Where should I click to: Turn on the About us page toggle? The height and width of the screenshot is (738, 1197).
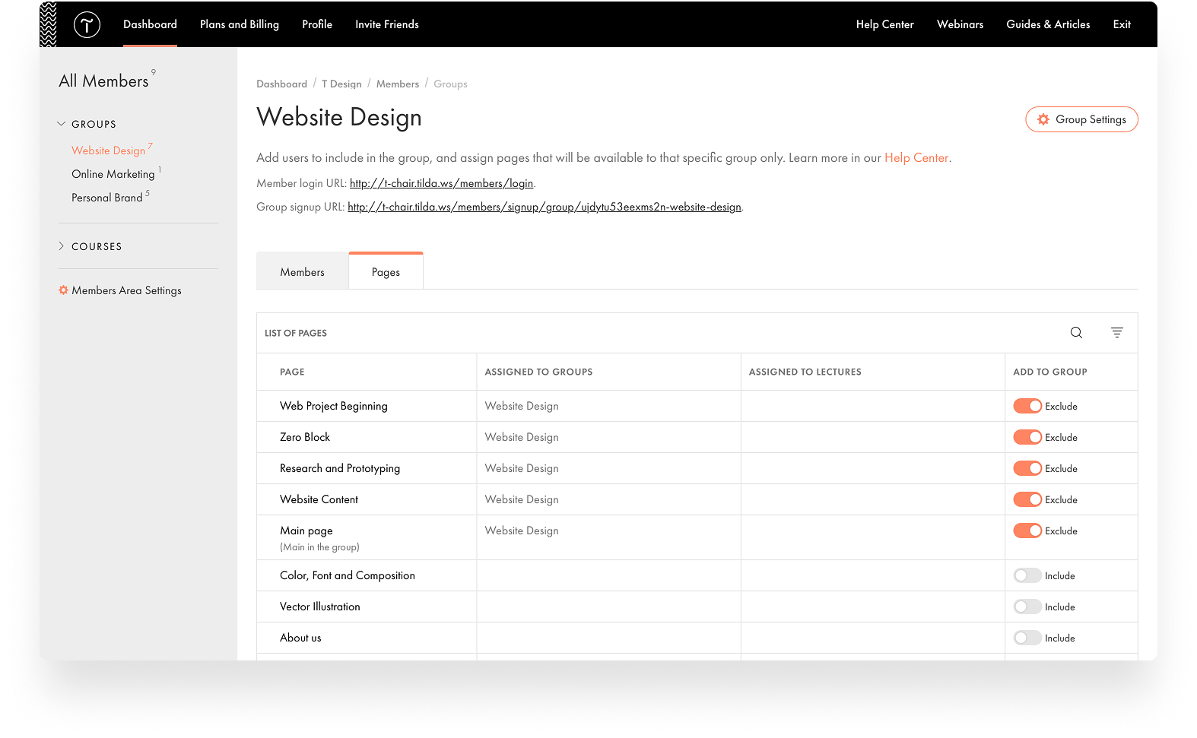pyautogui.click(x=1027, y=638)
